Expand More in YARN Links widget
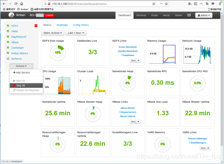 205,148
